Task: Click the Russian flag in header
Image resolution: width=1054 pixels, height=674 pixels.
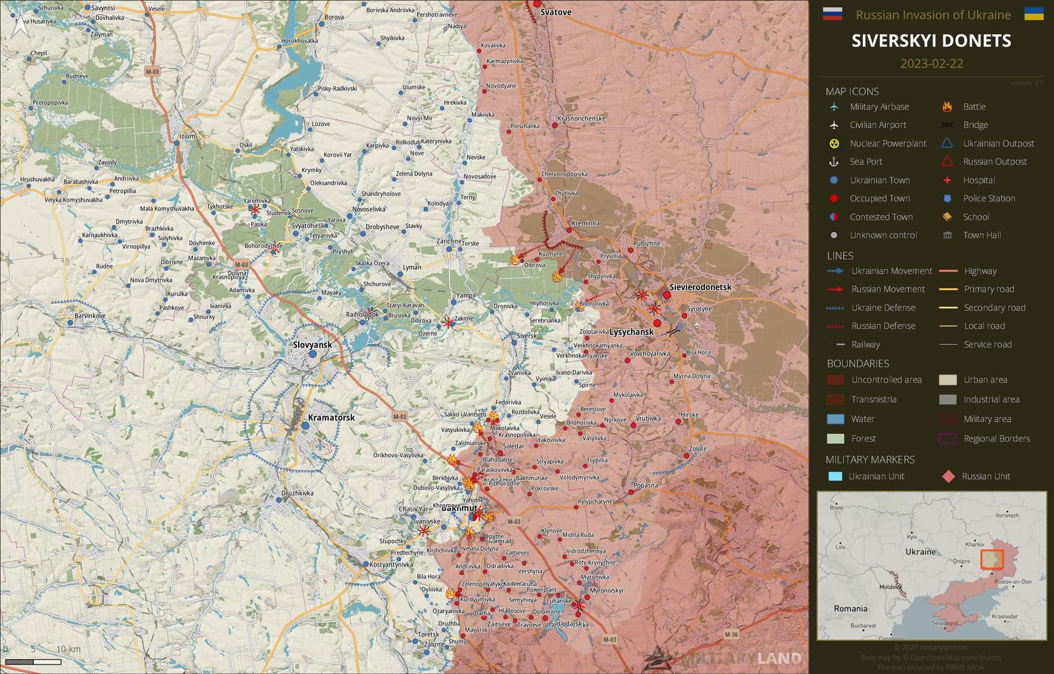Action: click(x=832, y=14)
